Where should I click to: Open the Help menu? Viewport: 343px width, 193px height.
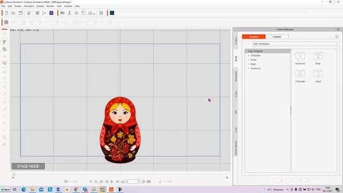click(77, 6)
